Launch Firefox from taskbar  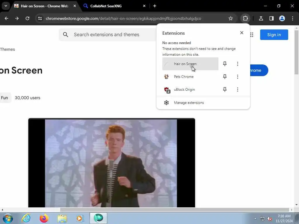point(44,218)
